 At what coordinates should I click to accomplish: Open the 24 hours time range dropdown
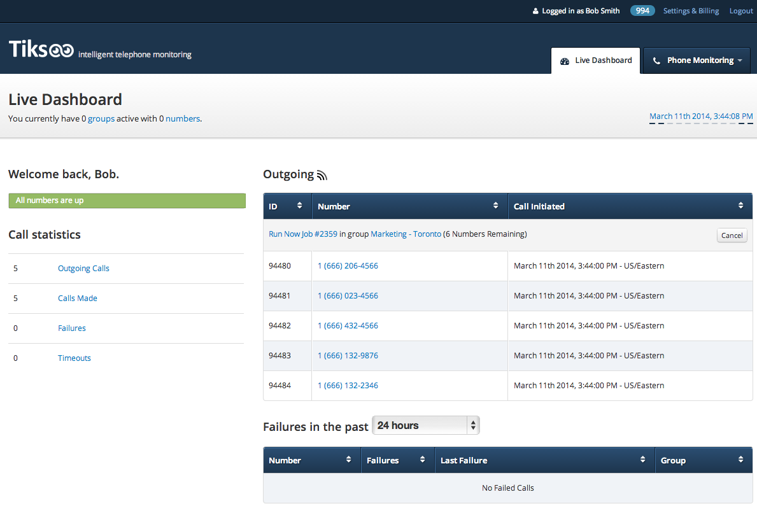point(425,426)
